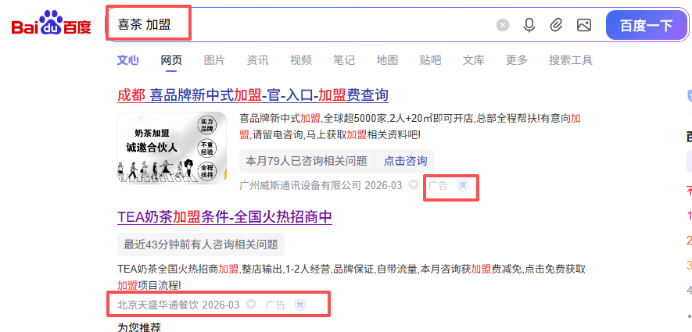Open image search using the picture icon

584,25
